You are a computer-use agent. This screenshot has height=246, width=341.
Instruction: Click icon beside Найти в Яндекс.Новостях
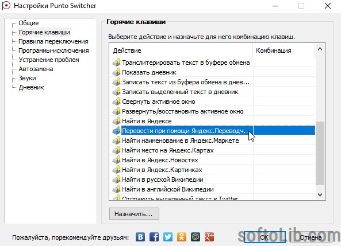tap(117, 160)
